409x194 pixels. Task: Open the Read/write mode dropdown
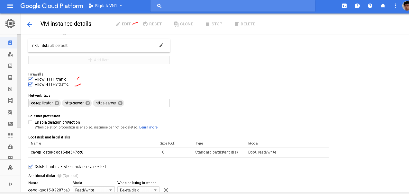click(94, 190)
